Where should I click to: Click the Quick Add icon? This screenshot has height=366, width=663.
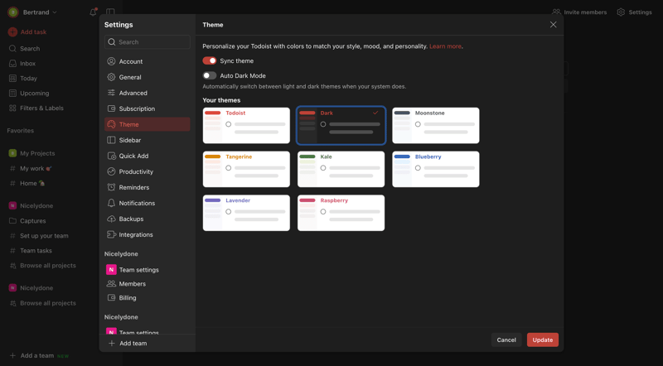coord(111,156)
